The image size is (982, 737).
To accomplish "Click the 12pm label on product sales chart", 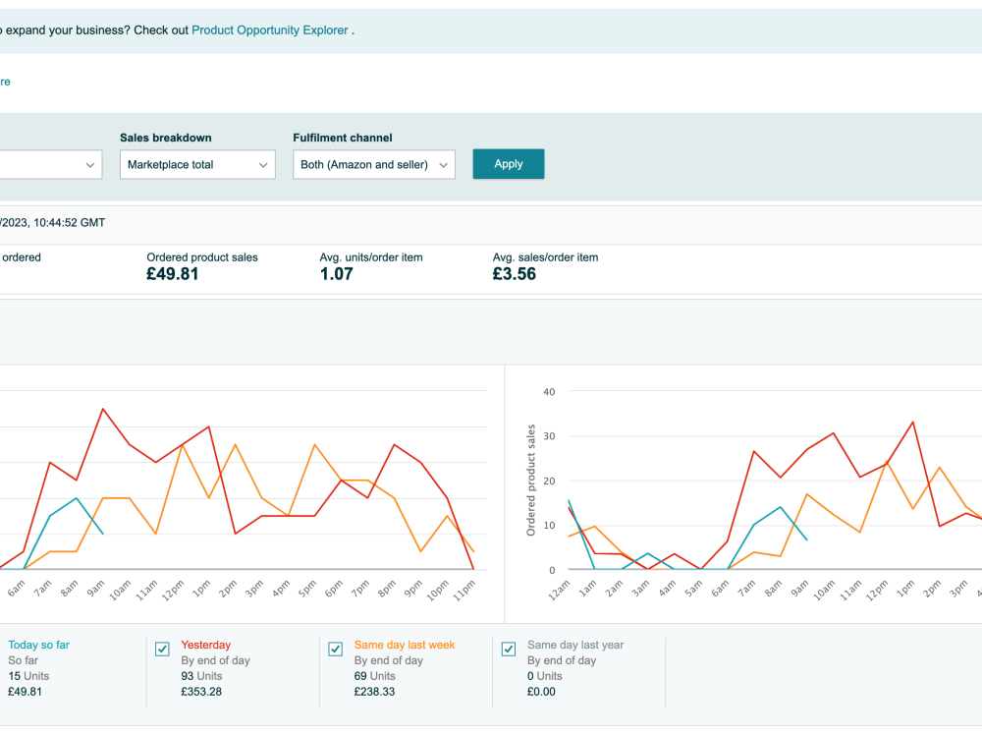I will pos(877,591).
